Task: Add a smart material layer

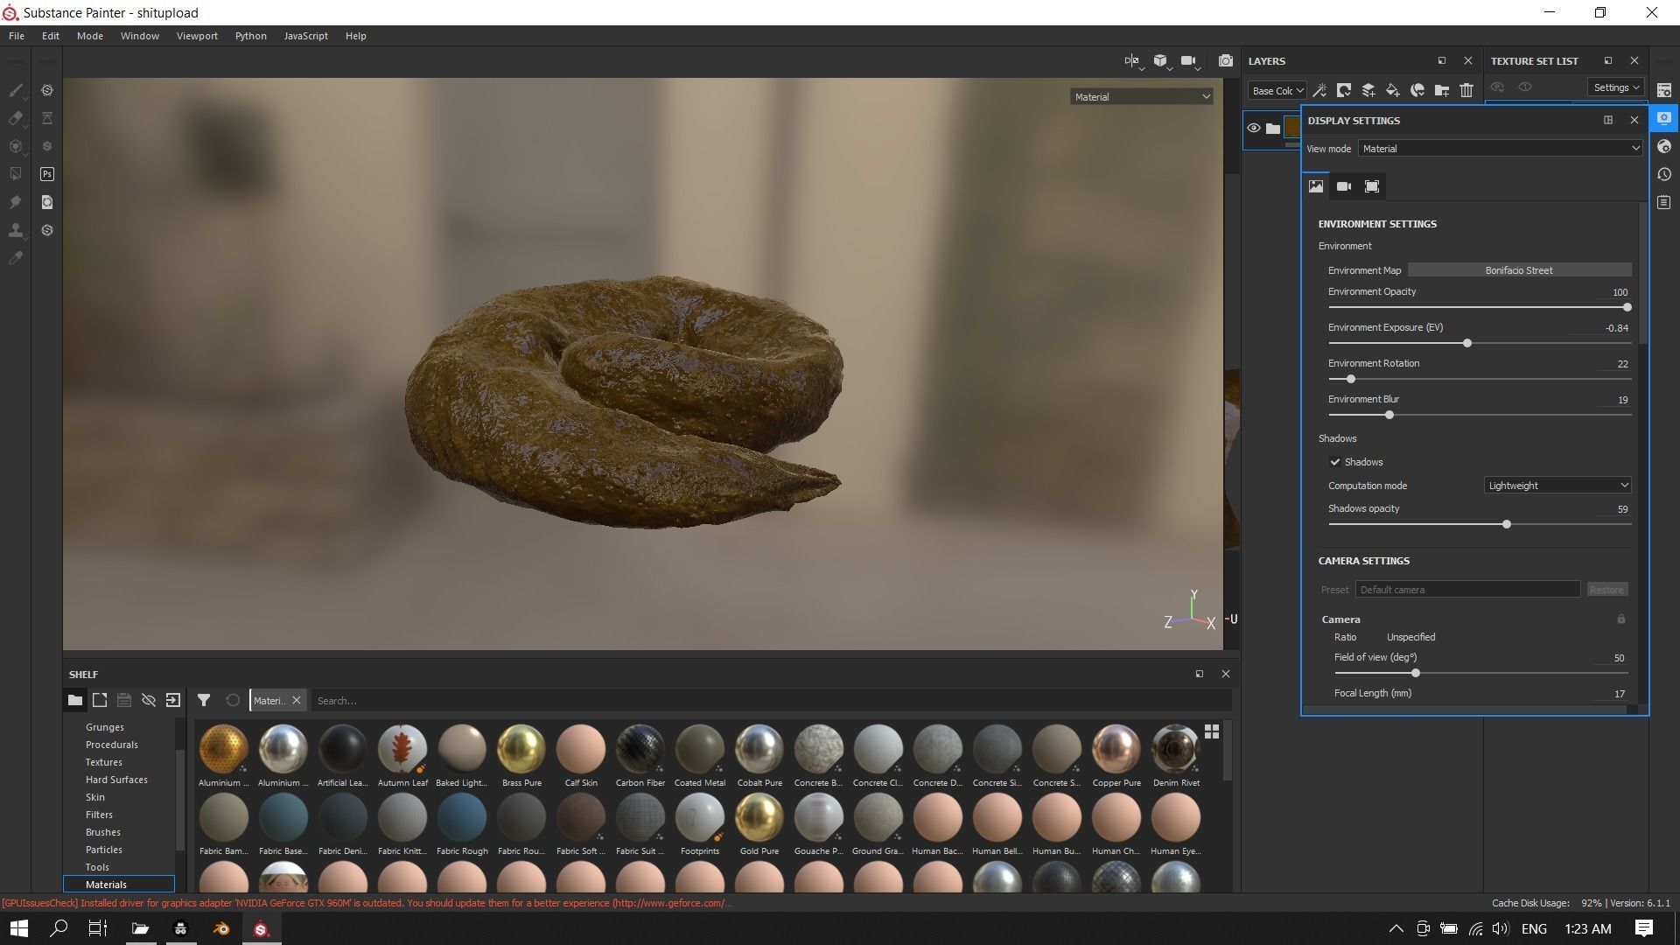Action: [x=1417, y=90]
